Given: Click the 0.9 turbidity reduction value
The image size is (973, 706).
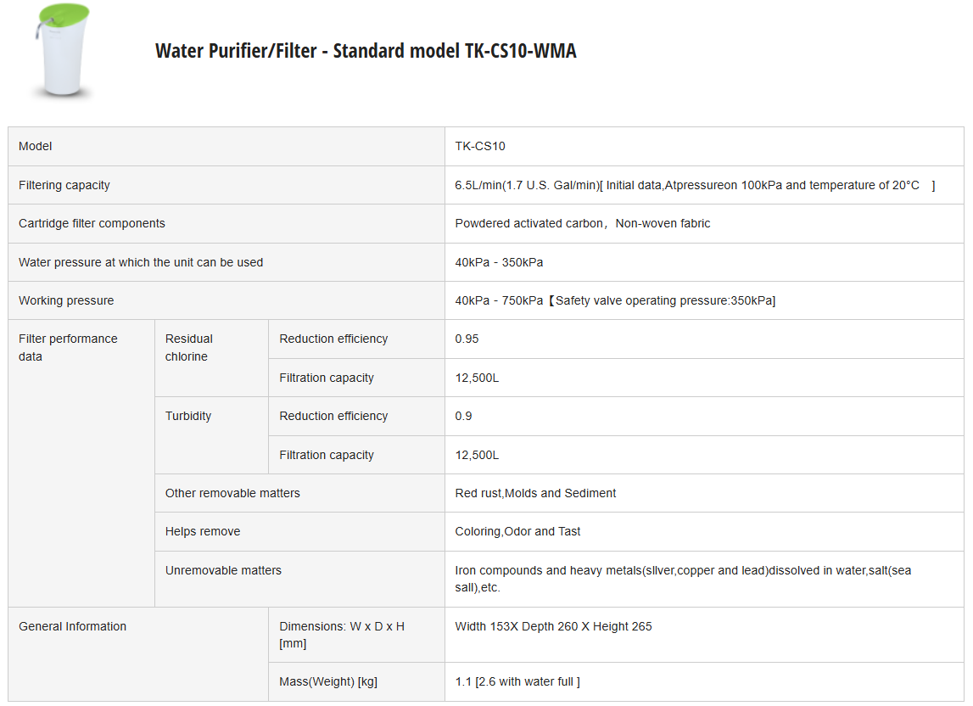Looking at the screenshot, I should point(463,416).
